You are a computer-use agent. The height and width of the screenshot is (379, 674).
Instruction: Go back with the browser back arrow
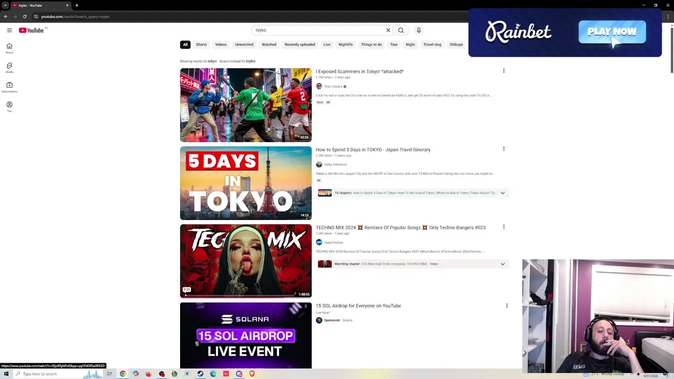pos(6,16)
